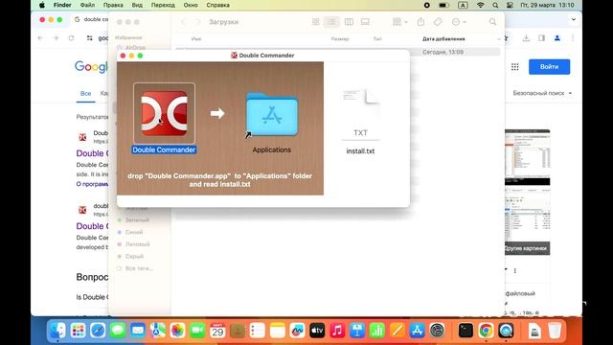The width and height of the screenshot is (613, 345).
Task: Select the Double Commander app icon
Action: point(164,113)
